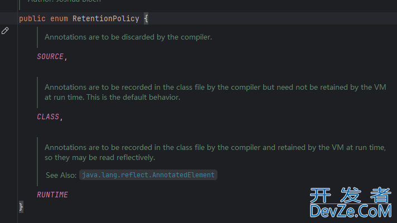Click the RetentionPolicy enum name
The image size is (397, 223).
(x=106, y=18)
